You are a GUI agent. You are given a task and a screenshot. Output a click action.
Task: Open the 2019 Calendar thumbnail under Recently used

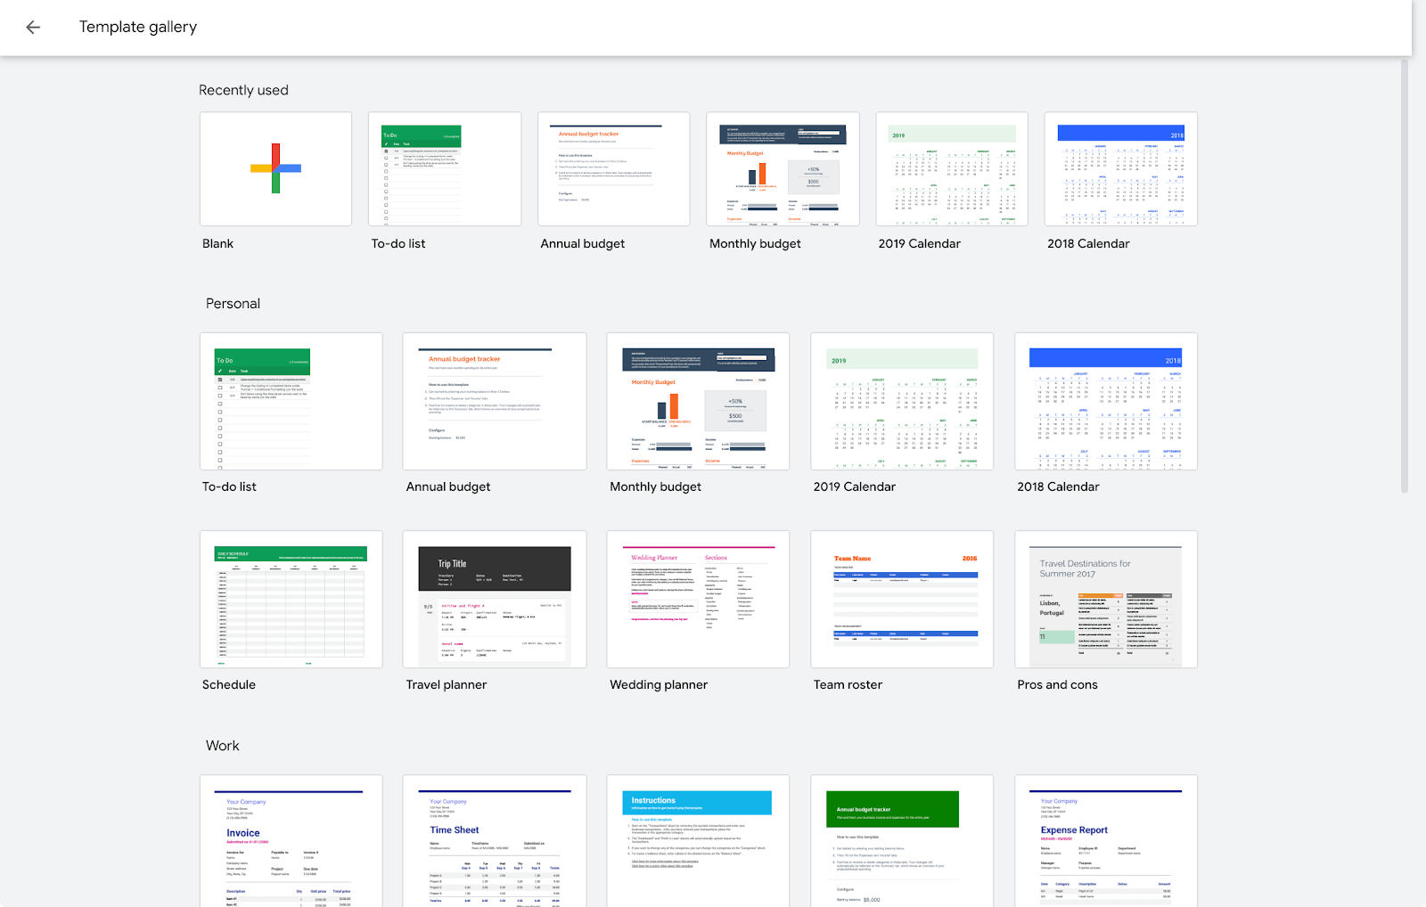(x=952, y=168)
